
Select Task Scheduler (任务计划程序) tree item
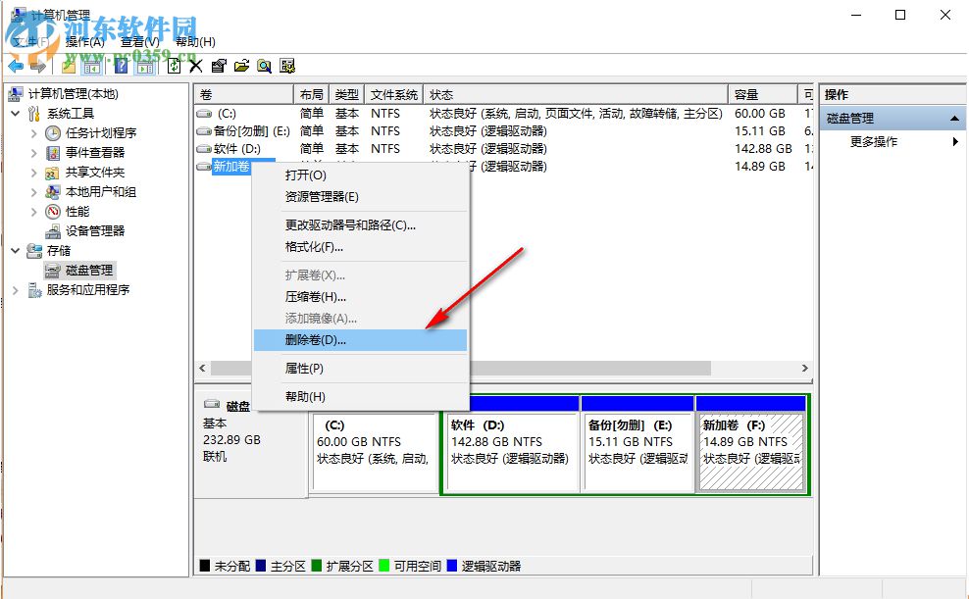pos(101,132)
